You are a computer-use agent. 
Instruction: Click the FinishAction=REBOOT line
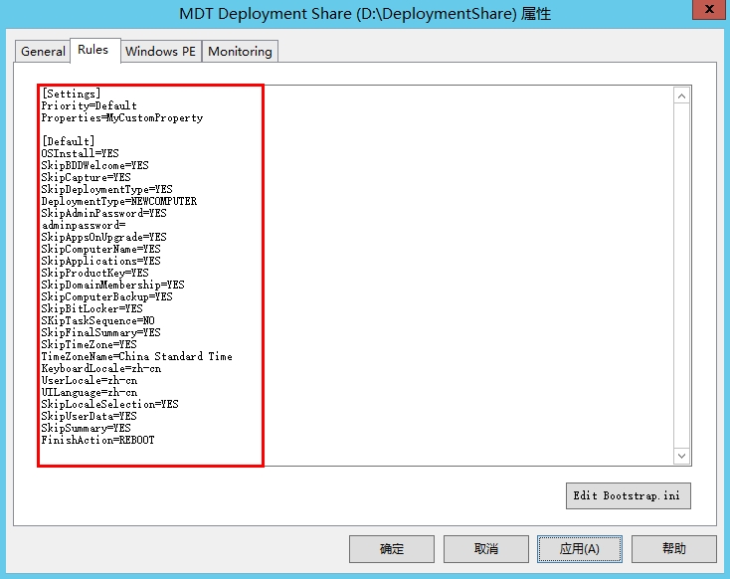point(97,440)
